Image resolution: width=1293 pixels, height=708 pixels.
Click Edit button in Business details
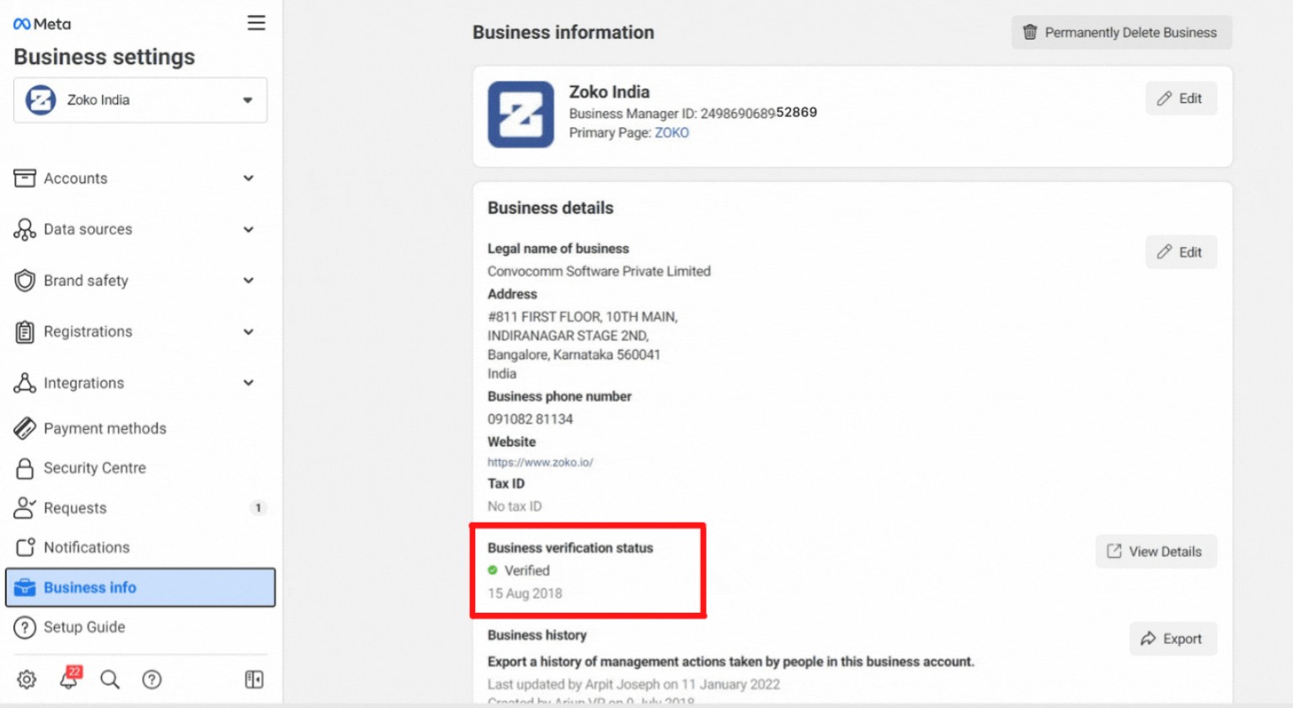(x=1181, y=252)
